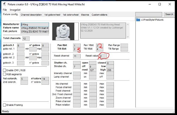Open the Custom sliders tab
The height and width of the screenshot is (115, 177).
point(99,15)
